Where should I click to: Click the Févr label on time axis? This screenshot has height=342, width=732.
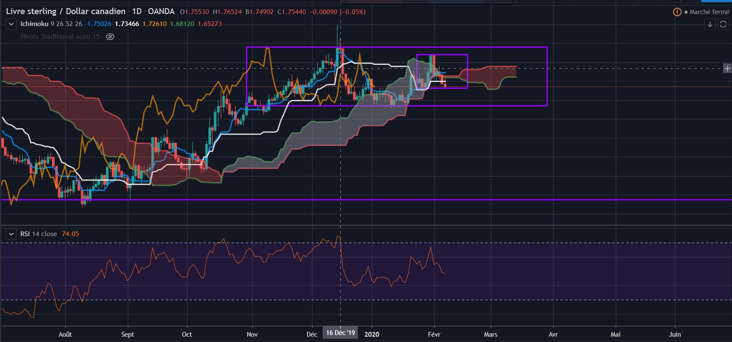coord(434,334)
